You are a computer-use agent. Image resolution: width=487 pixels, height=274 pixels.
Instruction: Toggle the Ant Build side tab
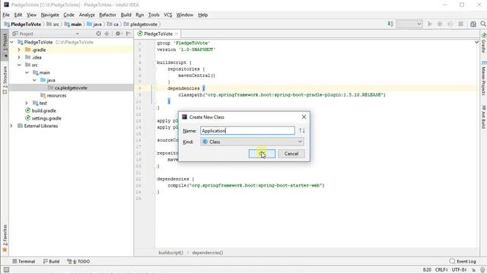[x=484, y=116]
